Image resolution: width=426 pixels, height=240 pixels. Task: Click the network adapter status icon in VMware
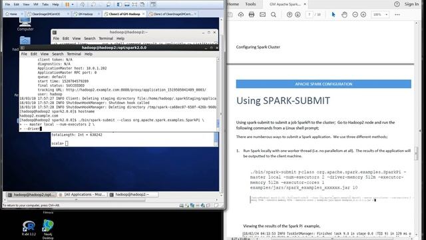(x=192, y=205)
